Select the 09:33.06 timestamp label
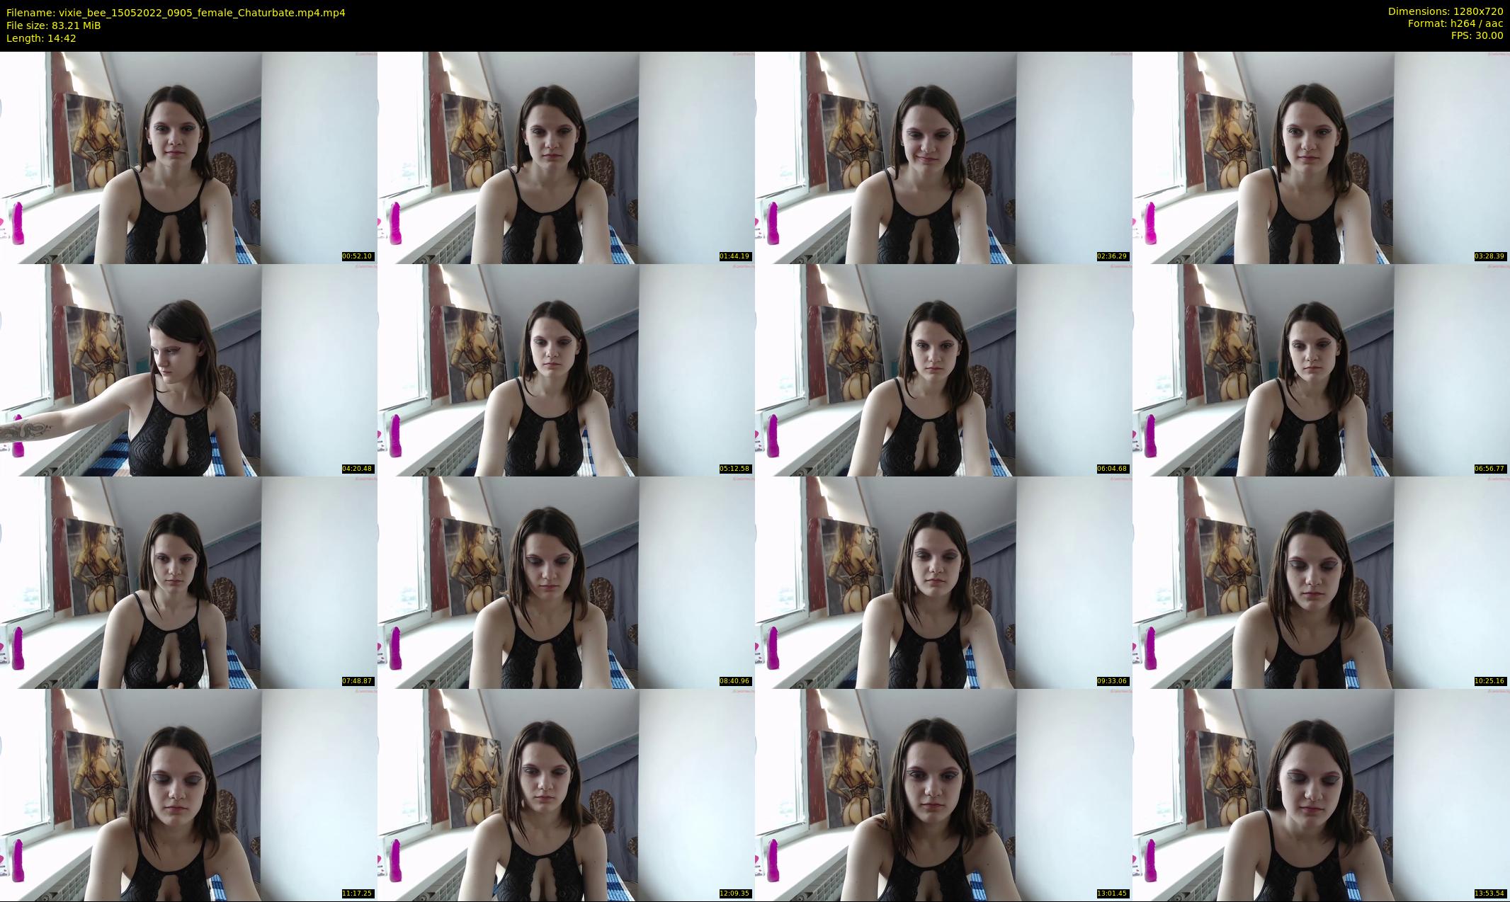The image size is (1510, 902). [1112, 681]
